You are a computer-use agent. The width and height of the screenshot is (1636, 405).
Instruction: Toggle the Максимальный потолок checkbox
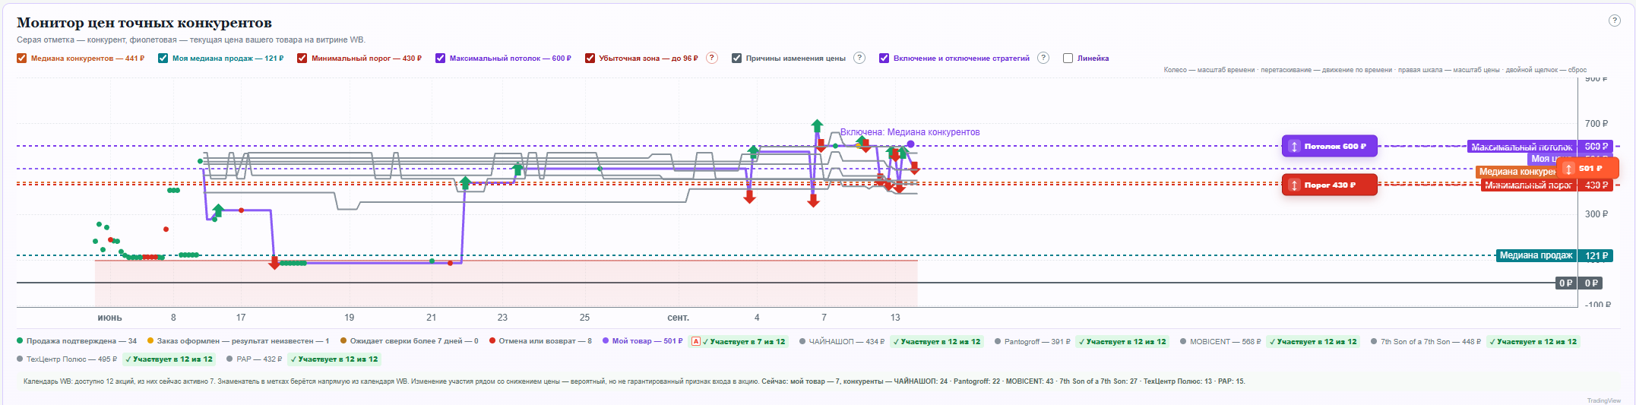click(x=440, y=58)
